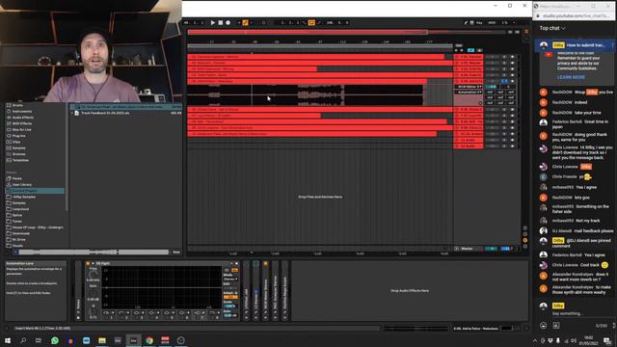Adjust the EQ Eight Freq knob

click(94, 274)
